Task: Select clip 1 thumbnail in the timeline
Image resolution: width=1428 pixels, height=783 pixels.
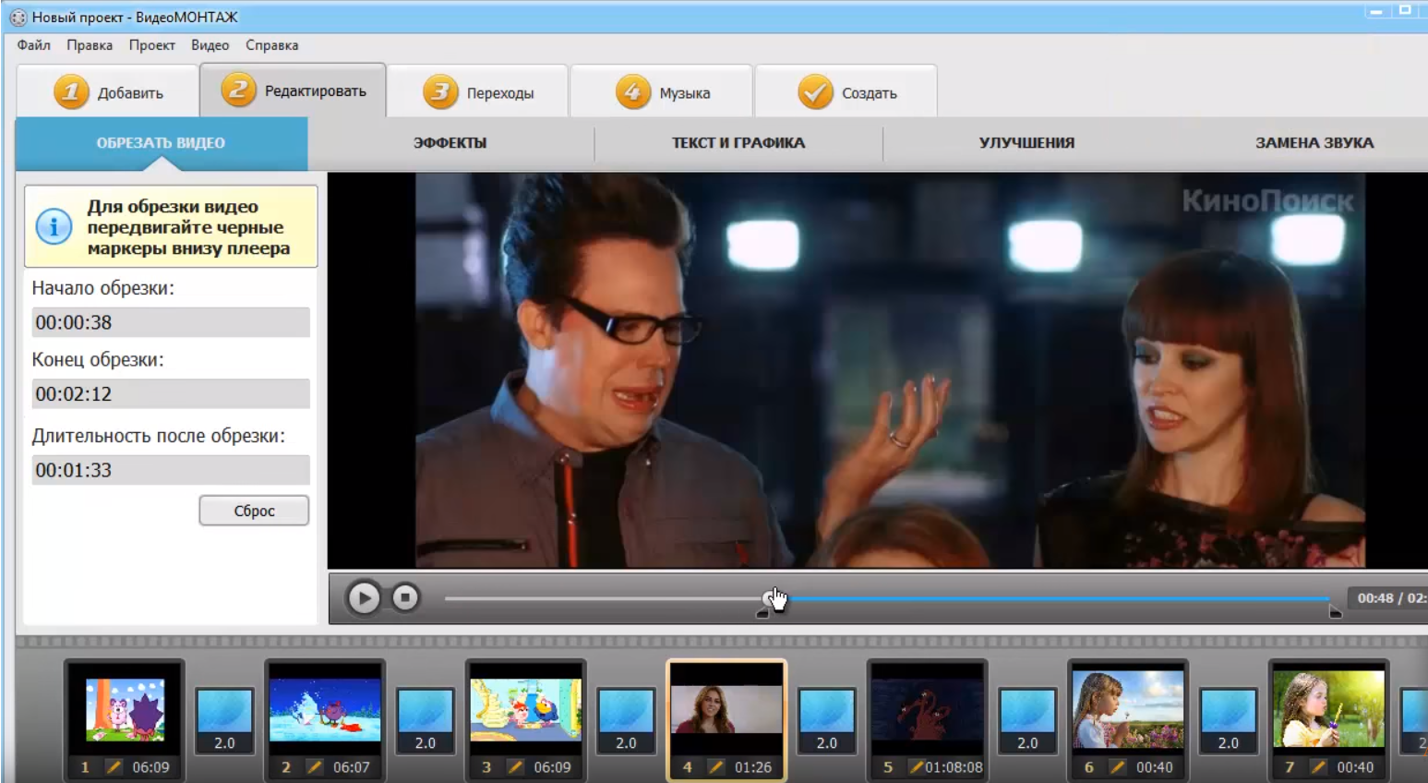Action: point(126,710)
